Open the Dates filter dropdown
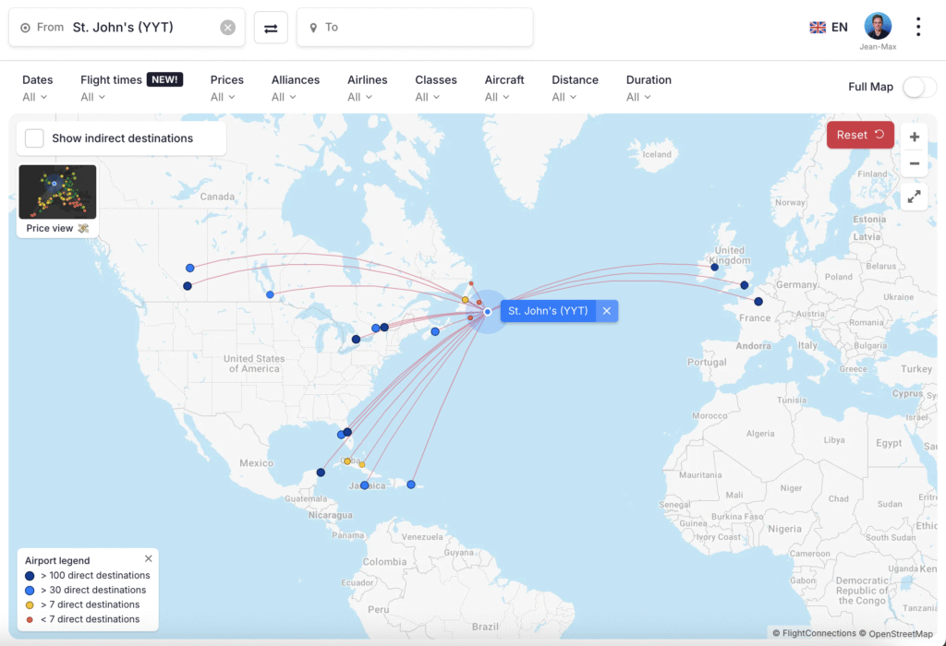The height and width of the screenshot is (646, 946). [37, 88]
